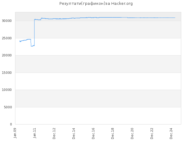Select the 25000 y-axis label
193x144 pixels.
point(7,38)
